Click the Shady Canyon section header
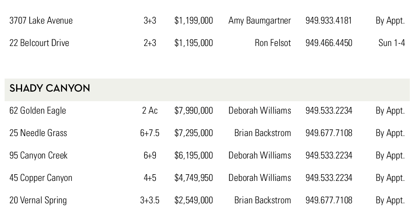 click(x=50, y=88)
